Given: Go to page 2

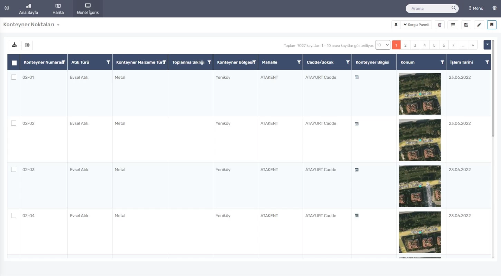Looking at the screenshot, I should pos(405,45).
